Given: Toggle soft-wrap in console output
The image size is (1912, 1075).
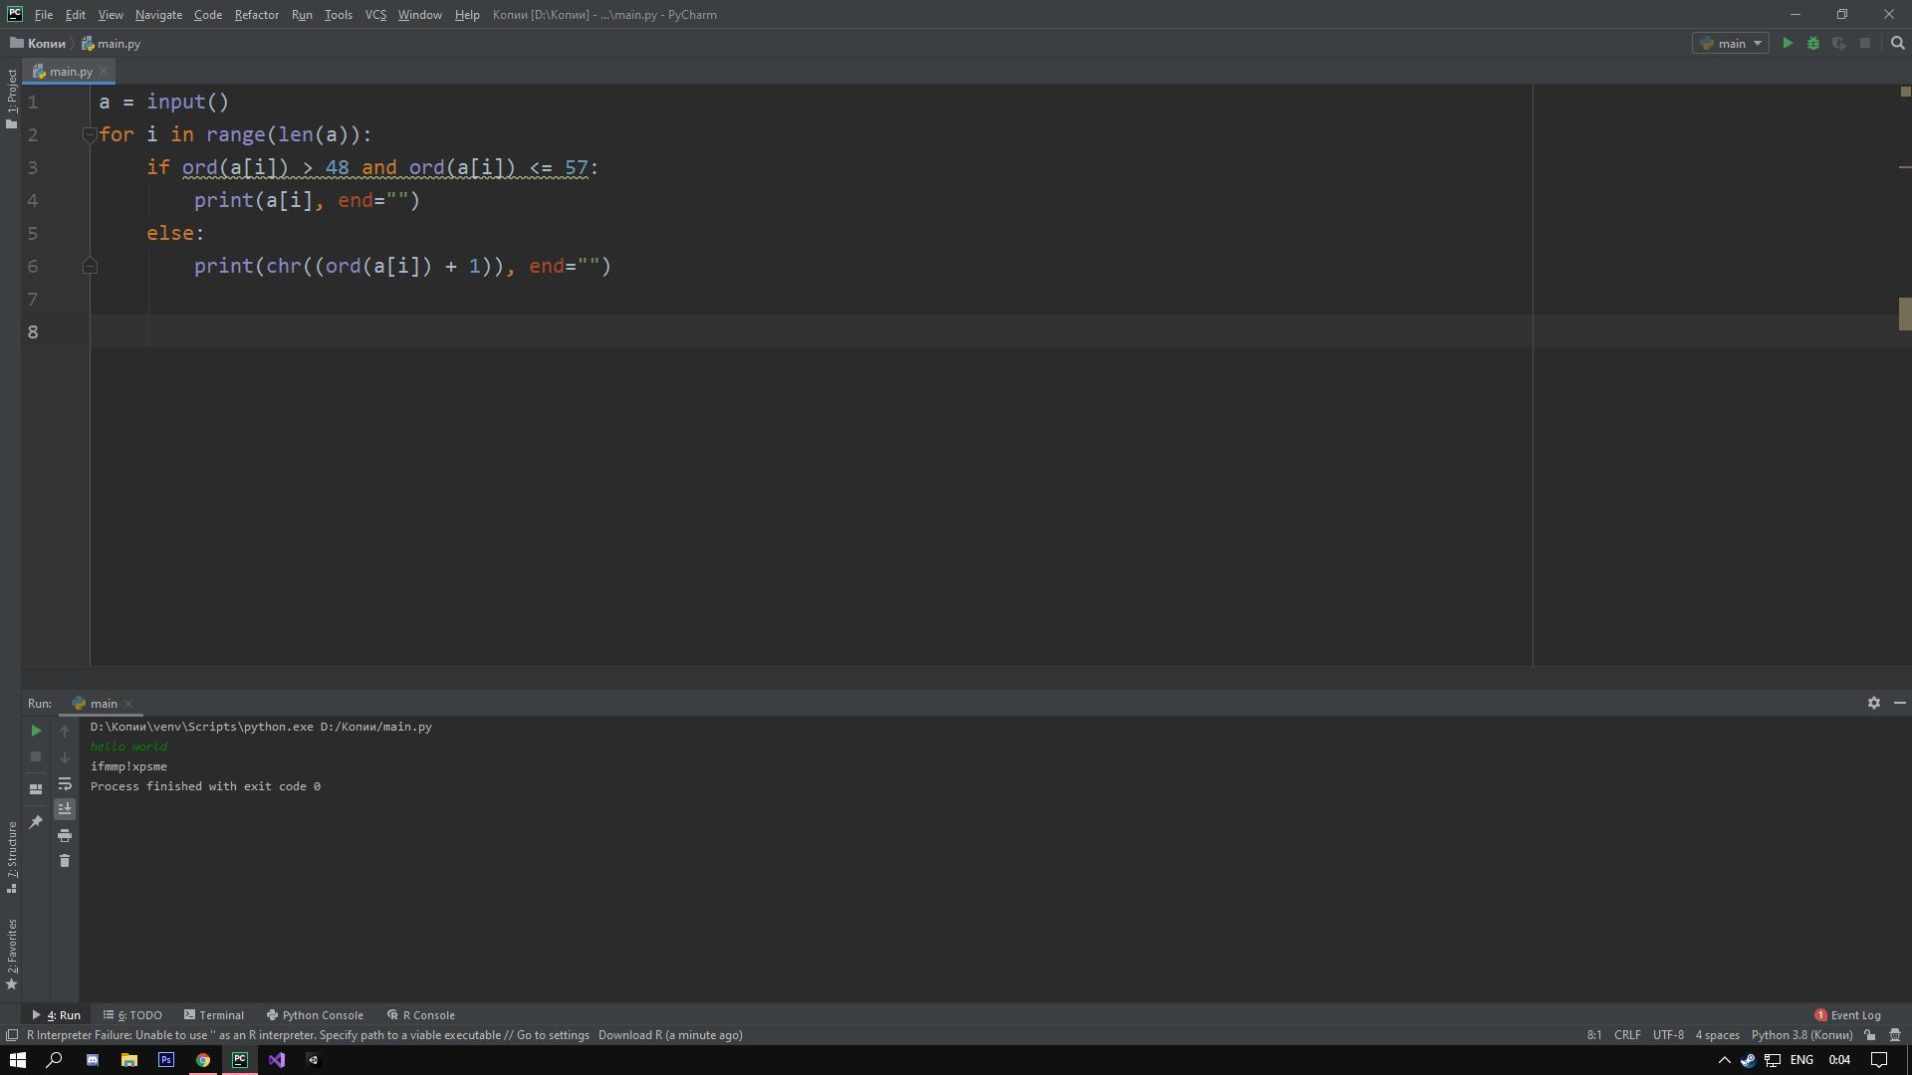Looking at the screenshot, I should point(65,784).
